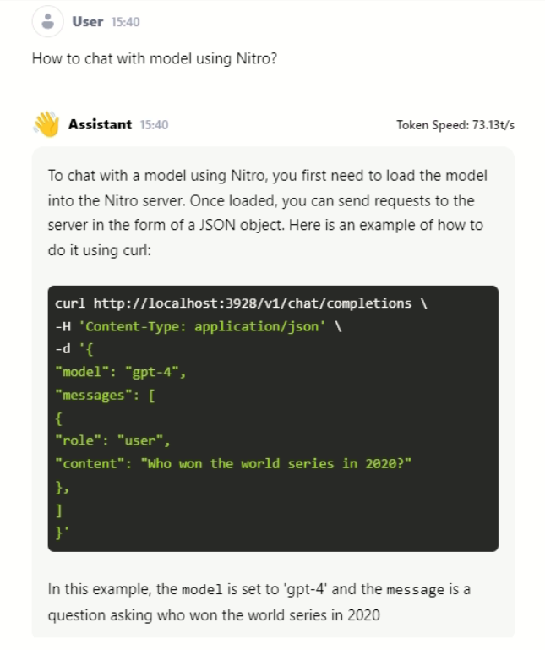The image size is (545, 650).
Task: Click the "content" world series code line
Action: click(x=232, y=463)
